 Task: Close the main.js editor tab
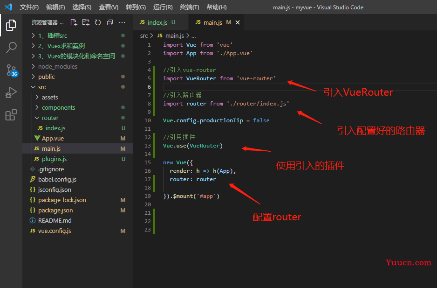[x=238, y=22]
